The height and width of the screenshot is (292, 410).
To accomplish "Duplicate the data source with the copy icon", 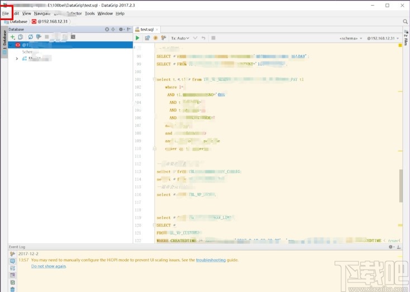I will (21, 37).
